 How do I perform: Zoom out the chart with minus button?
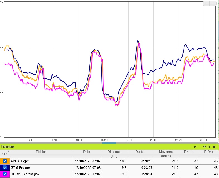[x=206, y=4]
